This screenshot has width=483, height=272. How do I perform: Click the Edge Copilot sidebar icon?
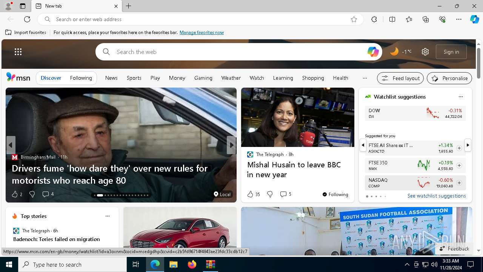pos(474,19)
